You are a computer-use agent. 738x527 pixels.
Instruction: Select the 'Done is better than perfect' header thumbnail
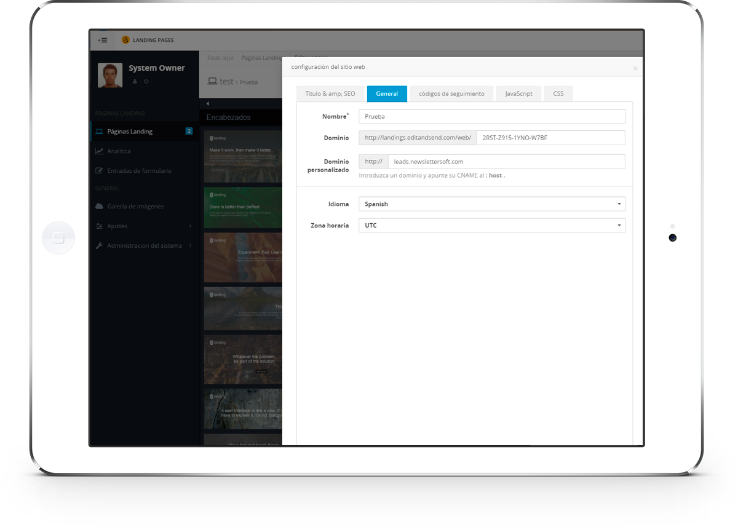click(x=243, y=207)
